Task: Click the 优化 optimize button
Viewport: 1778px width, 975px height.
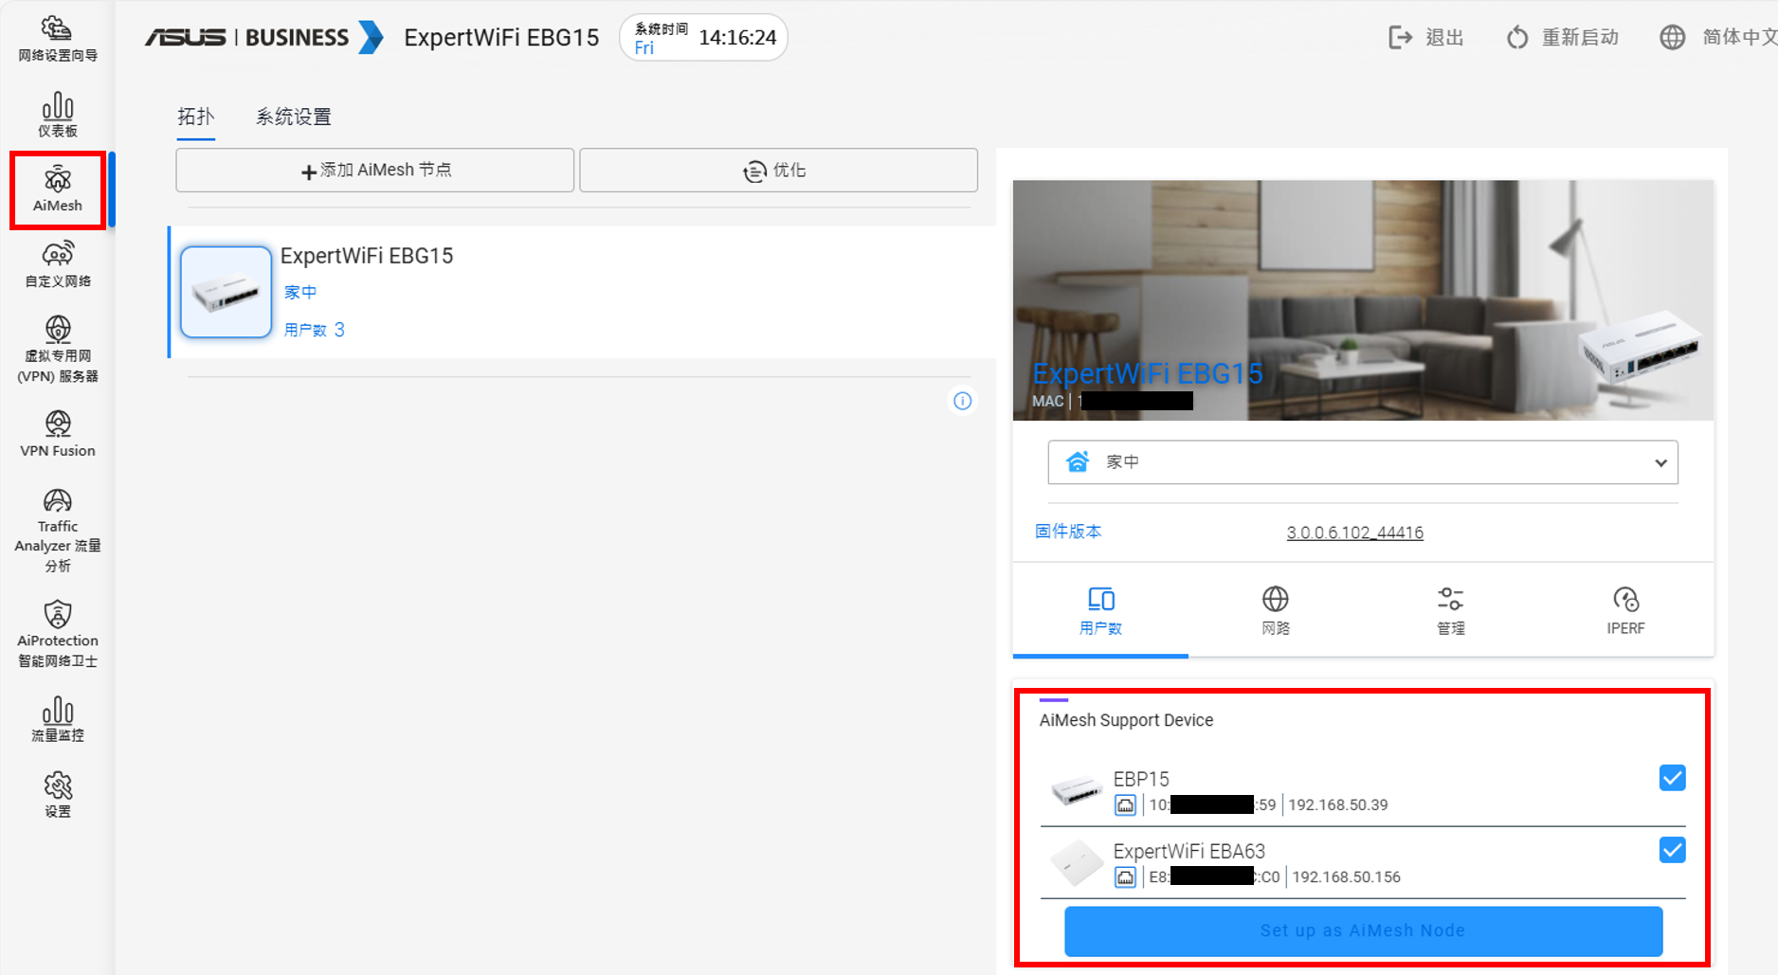Action: coord(778,171)
